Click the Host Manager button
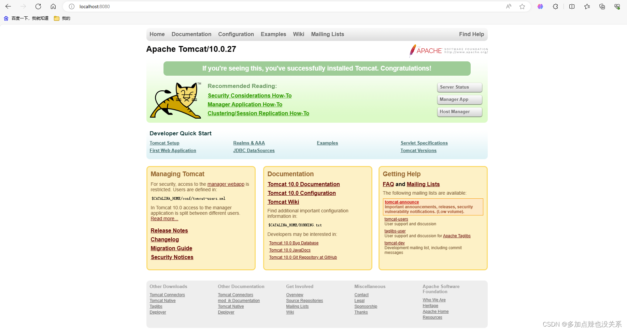The width and height of the screenshot is (627, 331). click(x=459, y=112)
